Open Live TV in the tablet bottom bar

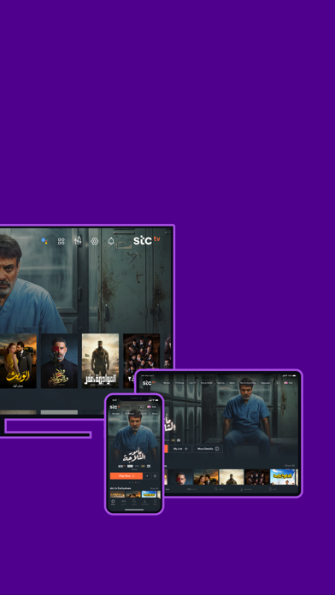tap(191, 489)
